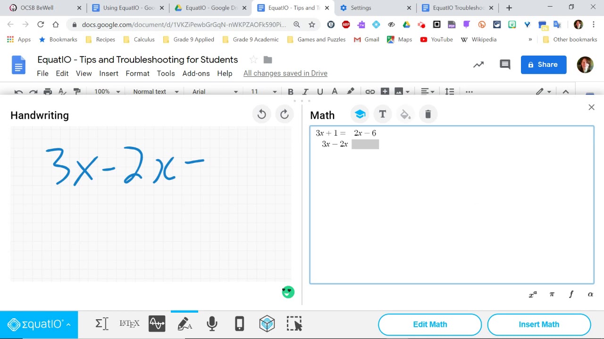
Task: Delete math with trash icon
Action: pyautogui.click(x=428, y=114)
